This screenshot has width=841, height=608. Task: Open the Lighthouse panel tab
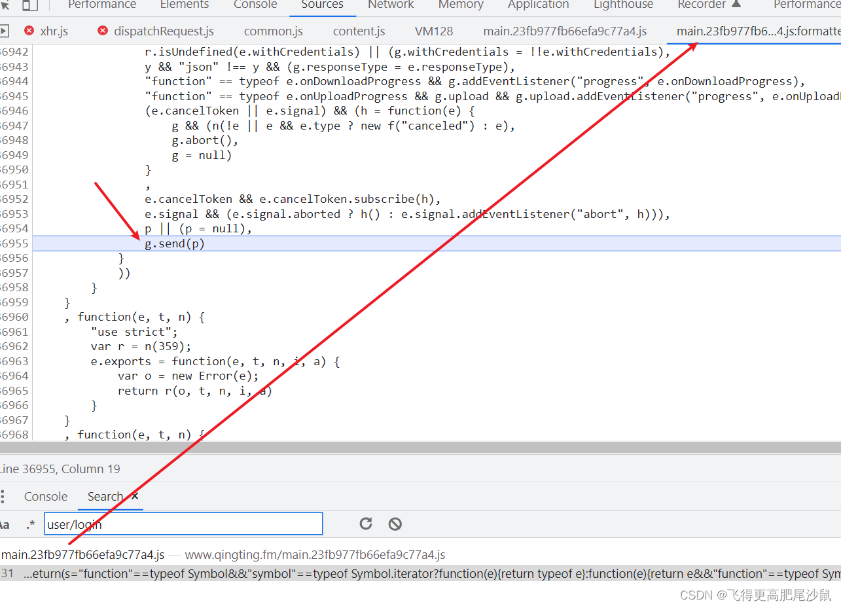[624, 5]
